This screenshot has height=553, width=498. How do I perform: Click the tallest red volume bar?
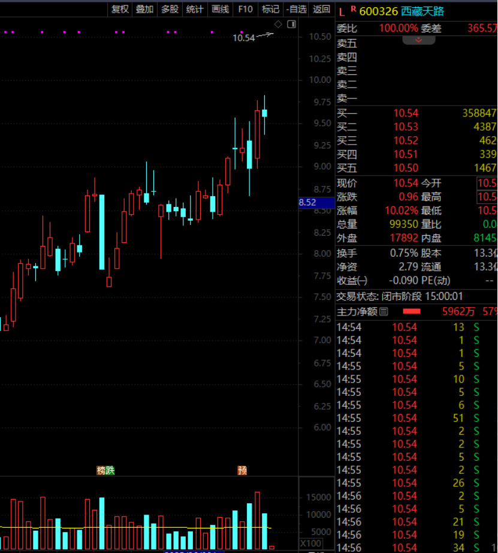tap(257, 521)
